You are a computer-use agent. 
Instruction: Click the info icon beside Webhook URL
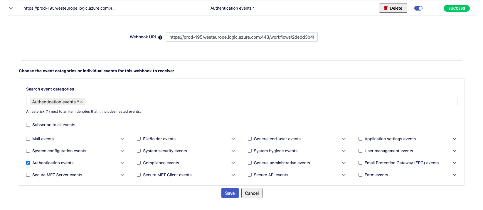[160, 37]
